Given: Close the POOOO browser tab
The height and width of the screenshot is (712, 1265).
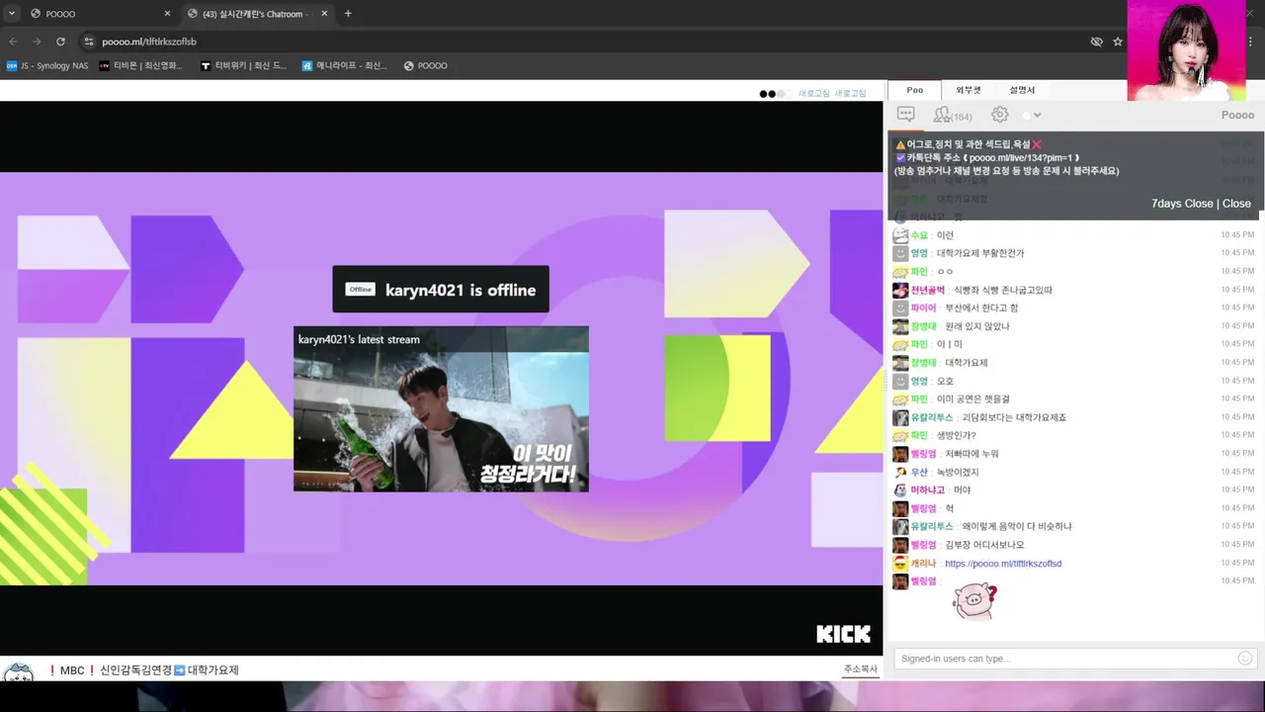Looking at the screenshot, I should [x=167, y=14].
